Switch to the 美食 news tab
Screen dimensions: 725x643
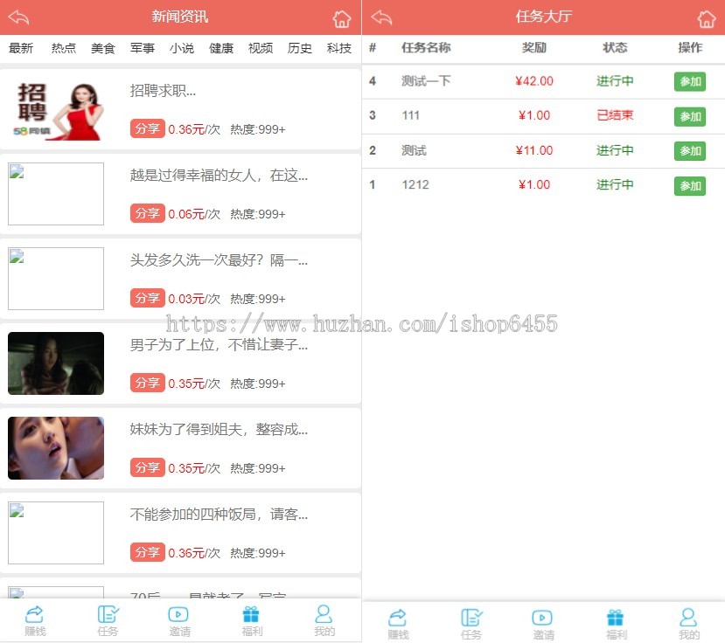coord(102,48)
